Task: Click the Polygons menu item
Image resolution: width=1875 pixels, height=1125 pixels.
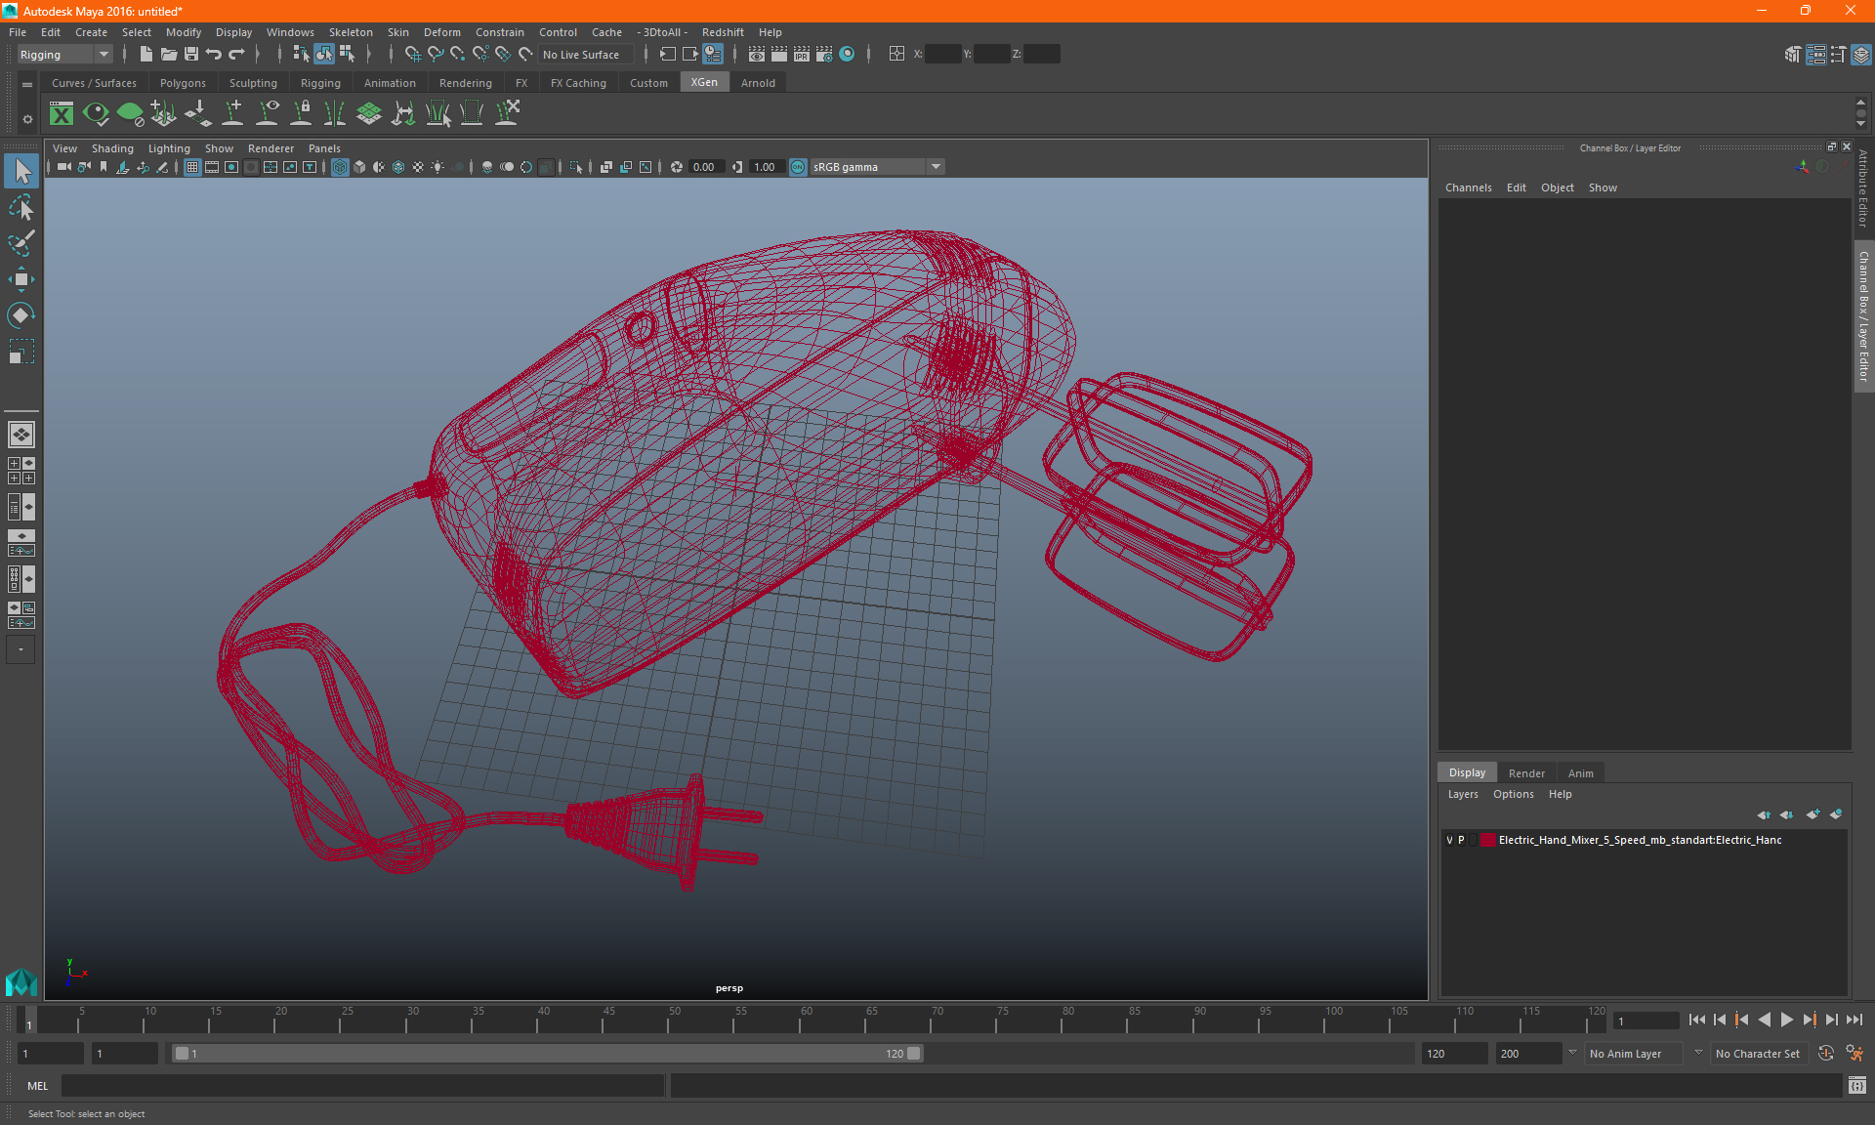Action: pos(183,83)
